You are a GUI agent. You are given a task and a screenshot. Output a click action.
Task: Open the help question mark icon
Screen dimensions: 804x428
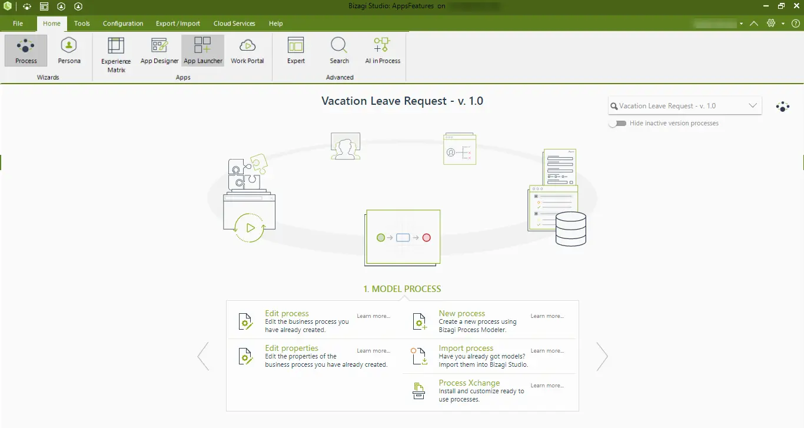(x=796, y=24)
